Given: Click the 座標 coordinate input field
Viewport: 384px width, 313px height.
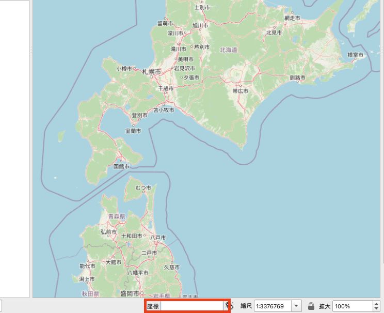Looking at the screenshot, I should pos(192,306).
